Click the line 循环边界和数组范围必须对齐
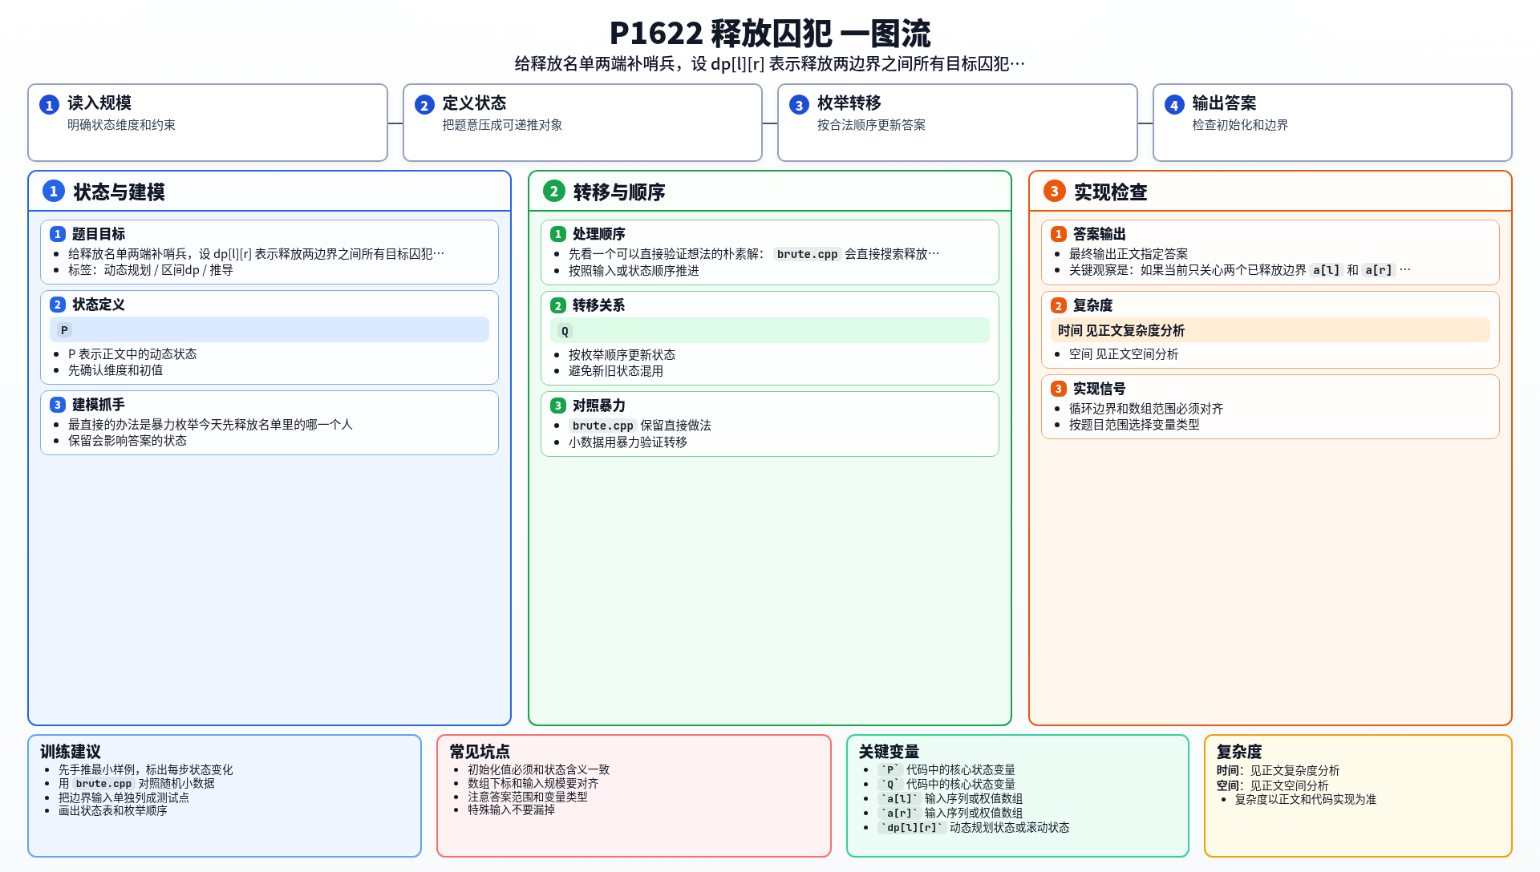 tap(1146, 409)
